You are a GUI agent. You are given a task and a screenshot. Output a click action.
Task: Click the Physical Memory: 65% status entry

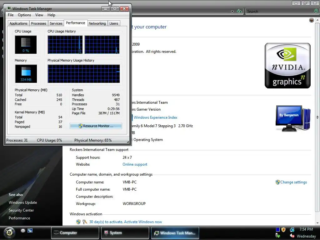click(x=93, y=140)
